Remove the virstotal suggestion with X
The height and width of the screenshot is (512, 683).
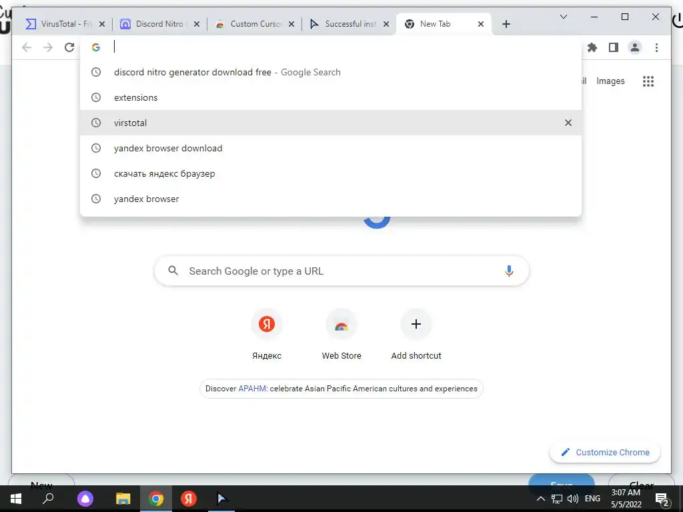click(x=568, y=123)
